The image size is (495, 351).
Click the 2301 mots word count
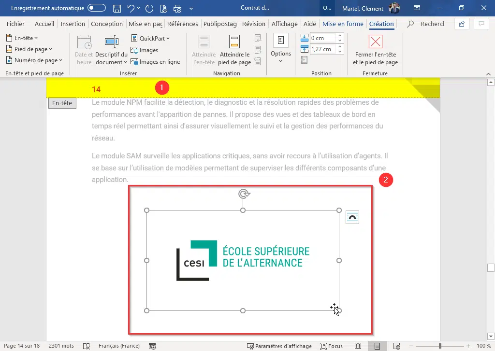61,346
